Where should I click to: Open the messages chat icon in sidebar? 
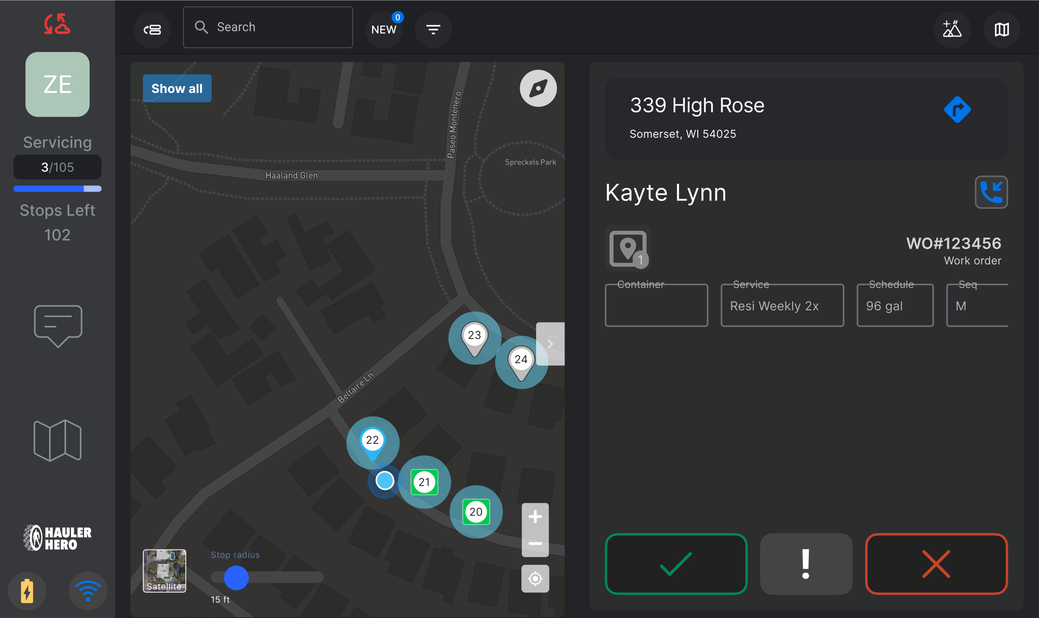58,326
